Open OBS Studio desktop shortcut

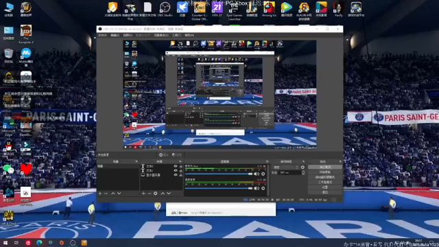165,10
